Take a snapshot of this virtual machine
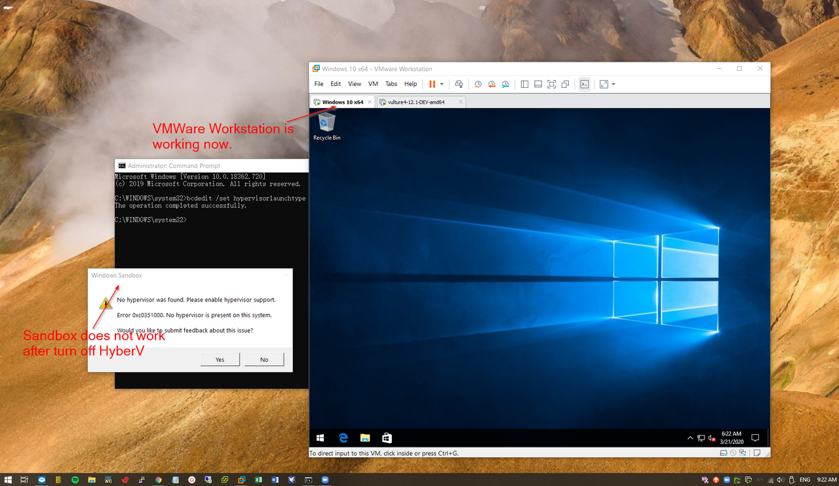Image resolution: width=839 pixels, height=486 pixels. pos(478,84)
